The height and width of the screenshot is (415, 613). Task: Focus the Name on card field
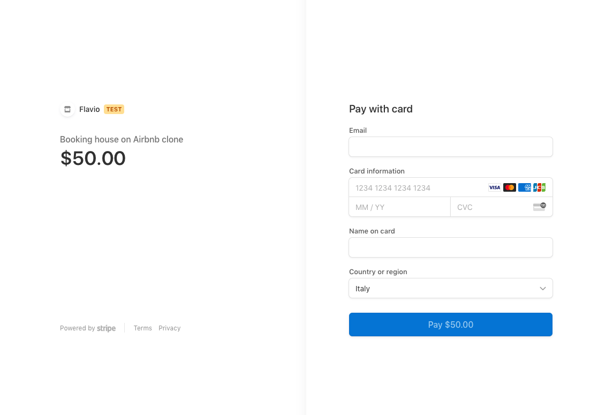point(450,247)
